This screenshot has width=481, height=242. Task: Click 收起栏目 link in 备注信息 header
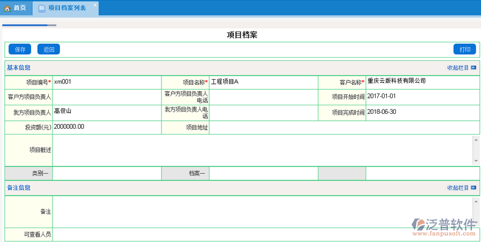[457, 188]
